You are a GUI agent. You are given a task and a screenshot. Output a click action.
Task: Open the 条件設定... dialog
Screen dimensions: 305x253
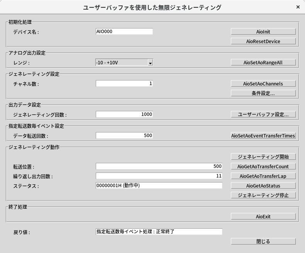tap(263, 93)
